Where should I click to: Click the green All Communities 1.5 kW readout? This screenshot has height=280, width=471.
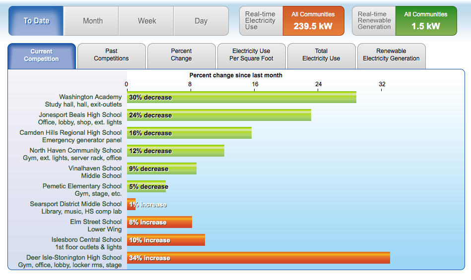coord(425,21)
